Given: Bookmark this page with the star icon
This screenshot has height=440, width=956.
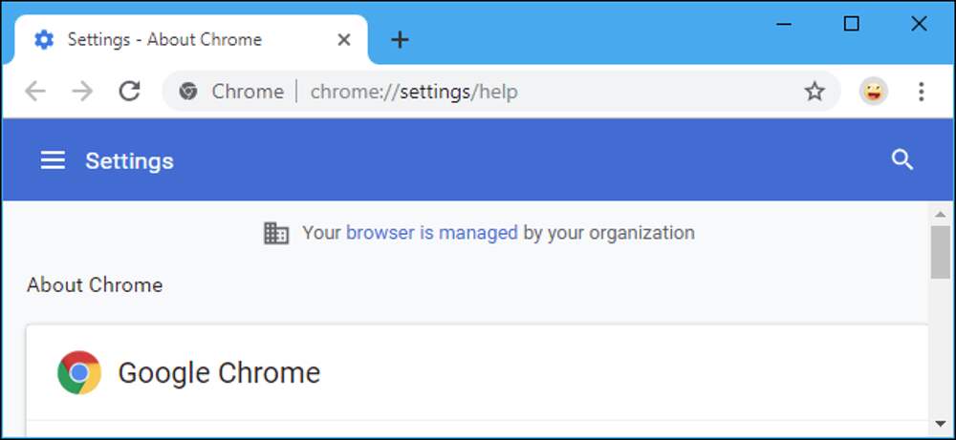Looking at the screenshot, I should point(814,92).
